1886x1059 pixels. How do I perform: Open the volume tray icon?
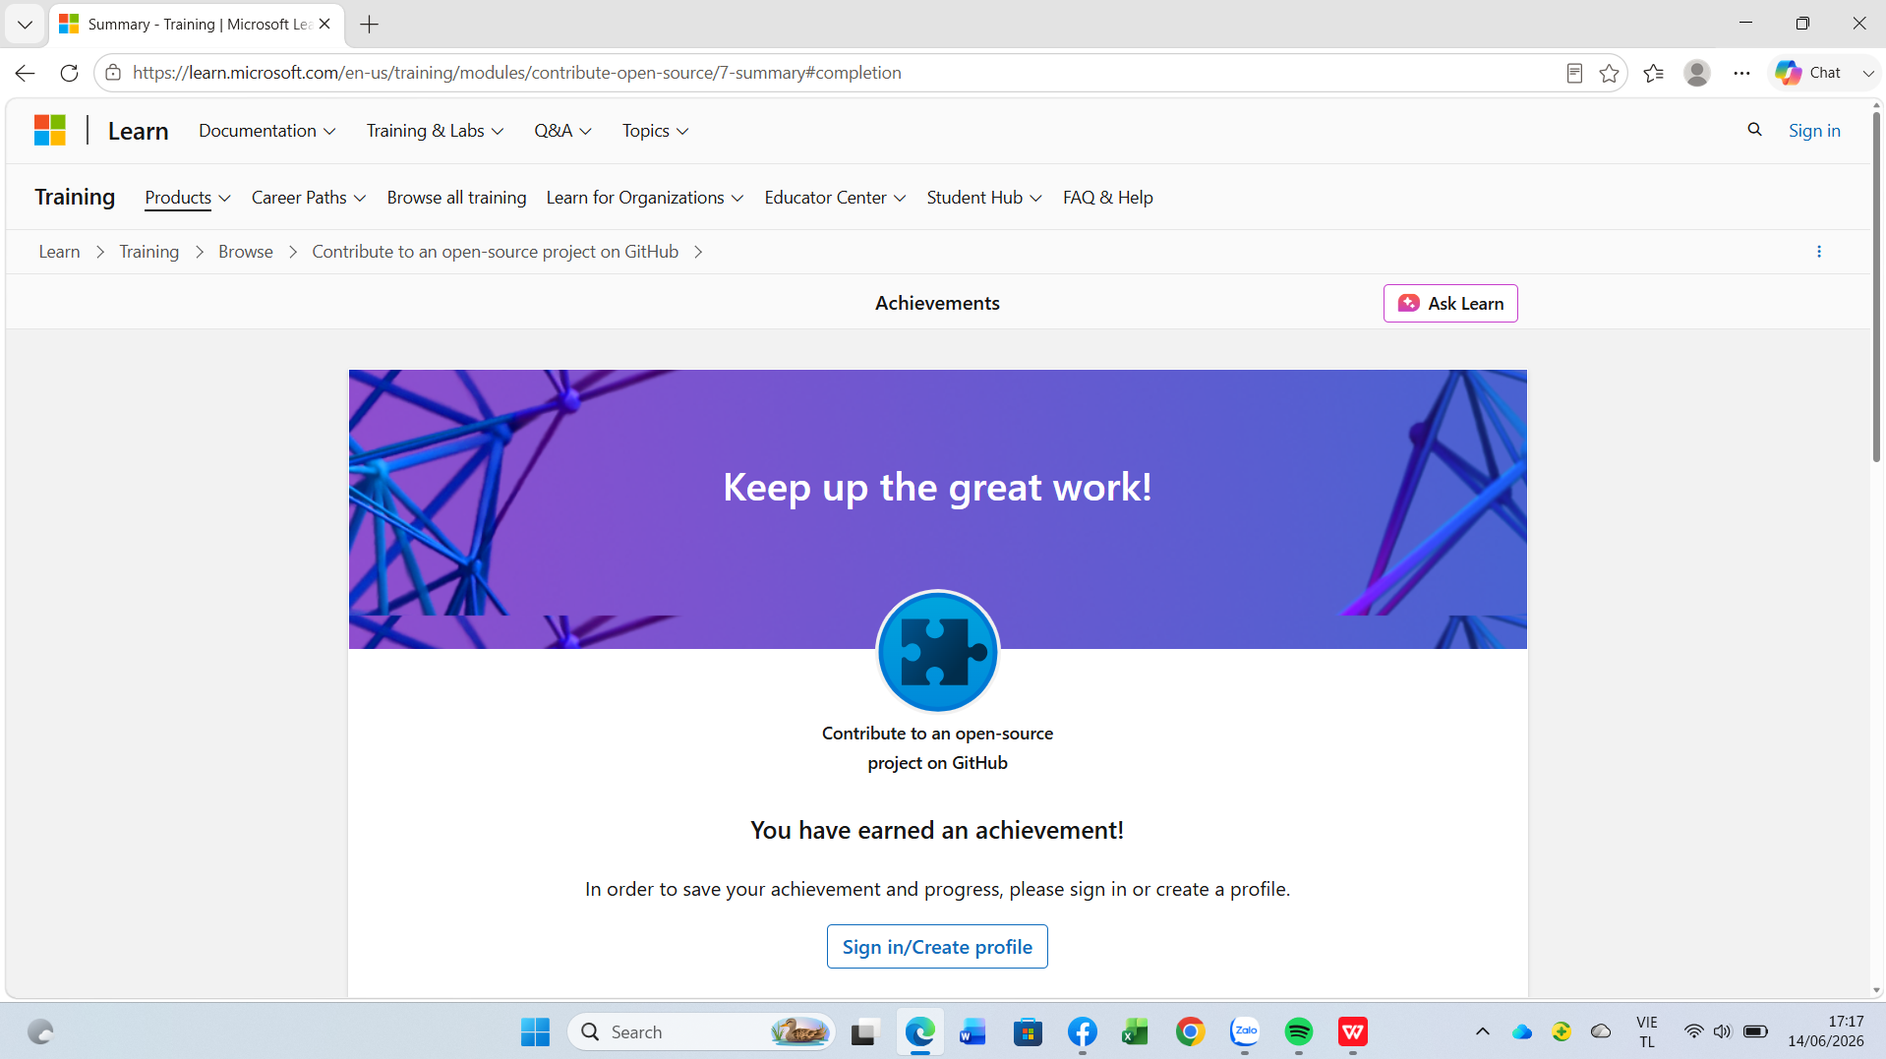(x=1723, y=1031)
